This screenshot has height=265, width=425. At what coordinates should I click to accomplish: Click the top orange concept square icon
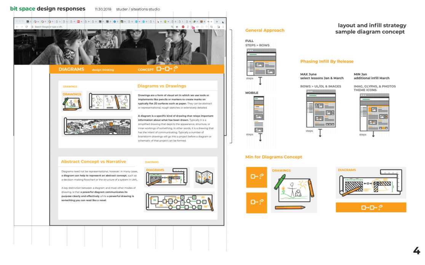coord(257,177)
